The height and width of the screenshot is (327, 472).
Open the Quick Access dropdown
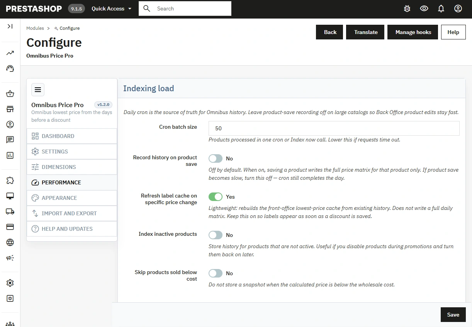112,9
